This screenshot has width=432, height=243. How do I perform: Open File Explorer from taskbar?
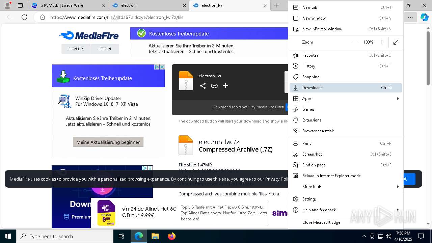click(x=155, y=236)
